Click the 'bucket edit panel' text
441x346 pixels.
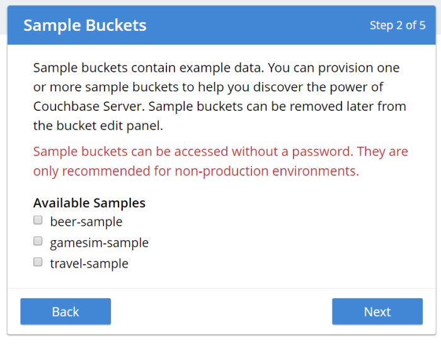point(110,126)
